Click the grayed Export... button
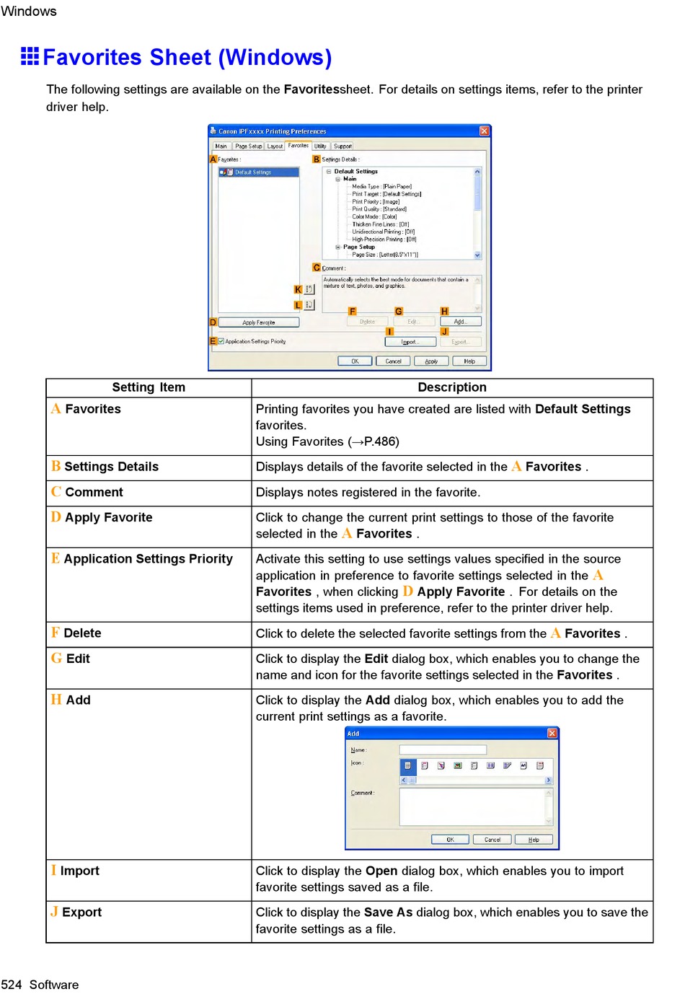The width and height of the screenshot is (685, 994). point(460,342)
